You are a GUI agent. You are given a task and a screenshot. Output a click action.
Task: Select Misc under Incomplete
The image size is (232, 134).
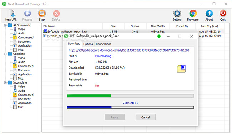pos(21,107)
